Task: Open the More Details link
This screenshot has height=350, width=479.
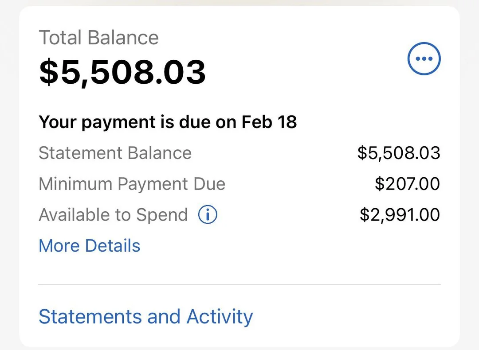Action: pyautogui.click(x=90, y=245)
